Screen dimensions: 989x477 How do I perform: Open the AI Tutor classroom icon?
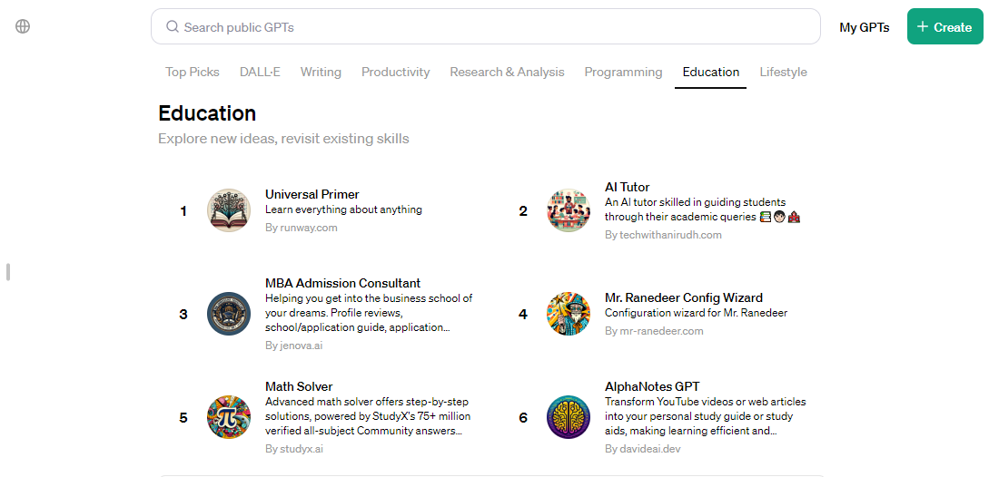(569, 210)
